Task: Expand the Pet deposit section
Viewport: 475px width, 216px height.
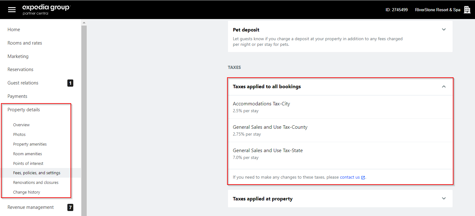Action: tap(444, 30)
